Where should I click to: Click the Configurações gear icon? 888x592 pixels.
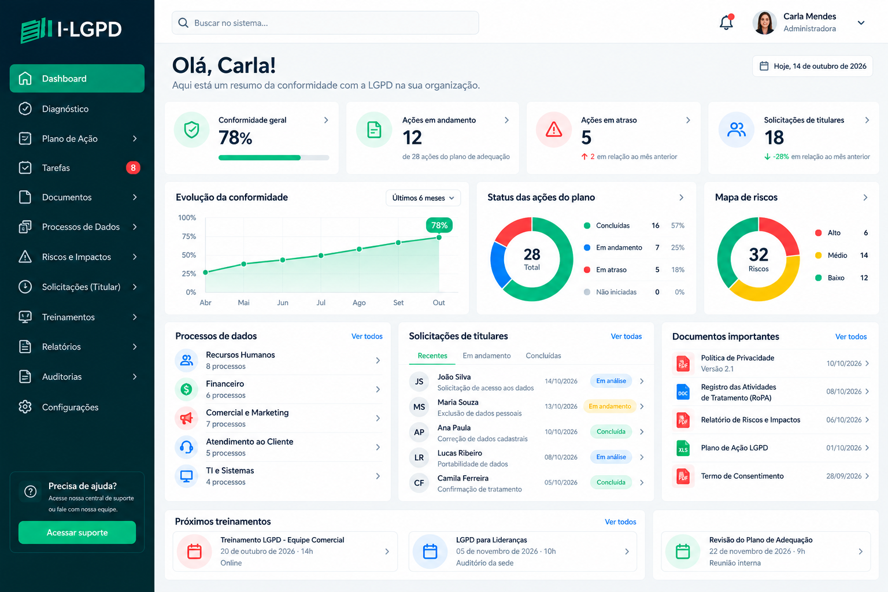(x=25, y=407)
